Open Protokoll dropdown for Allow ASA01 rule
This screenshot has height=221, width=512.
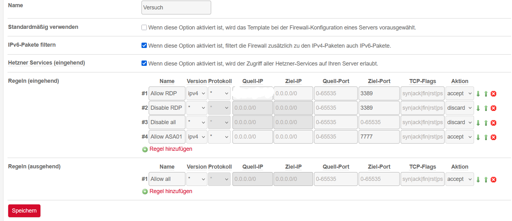(x=219, y=137)
